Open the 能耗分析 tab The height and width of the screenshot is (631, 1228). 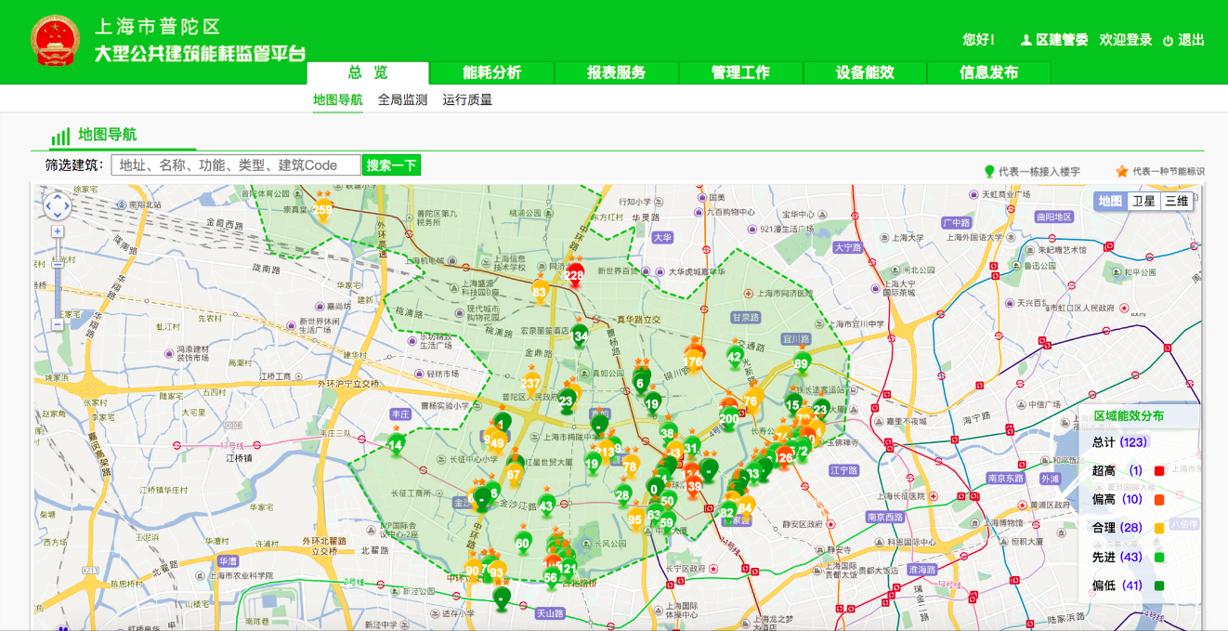point(491,73)
